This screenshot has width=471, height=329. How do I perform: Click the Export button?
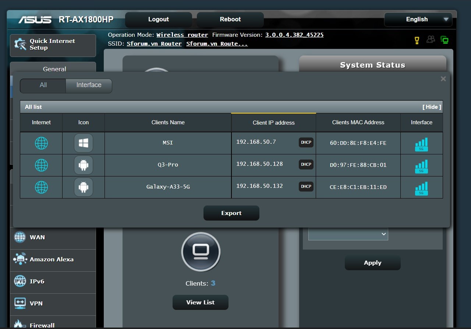[x=231, y=213]
